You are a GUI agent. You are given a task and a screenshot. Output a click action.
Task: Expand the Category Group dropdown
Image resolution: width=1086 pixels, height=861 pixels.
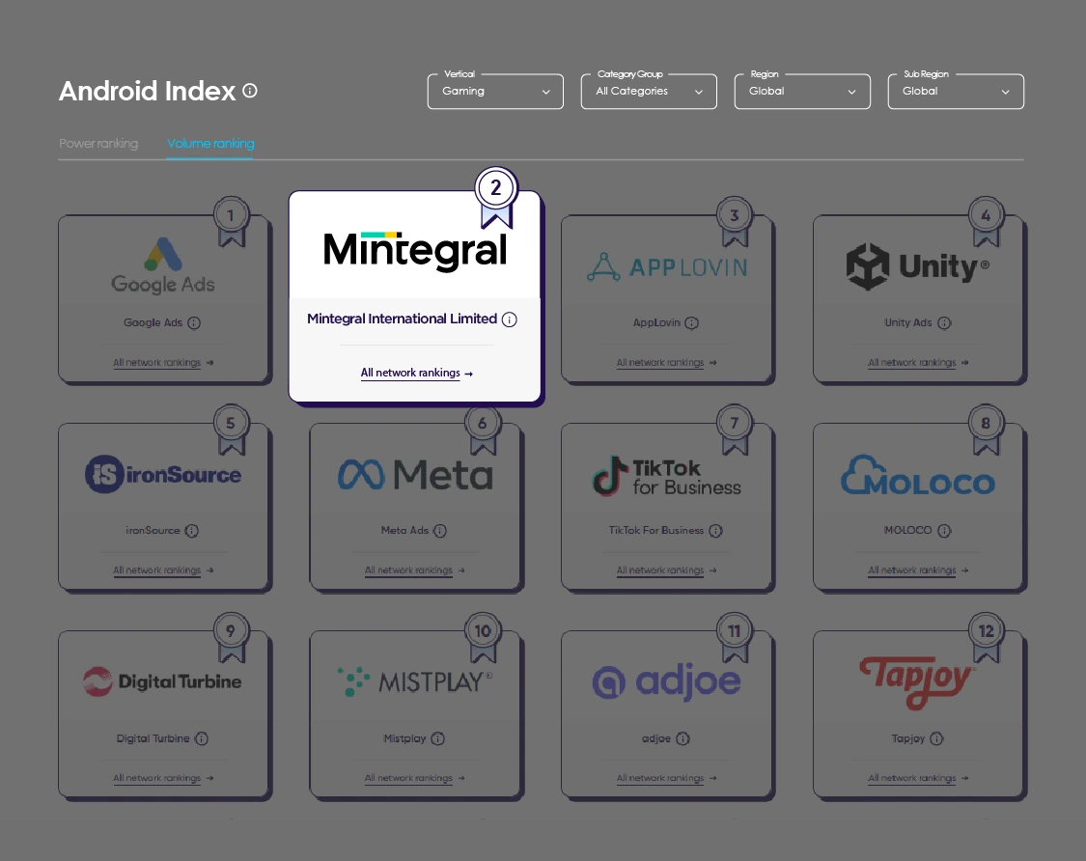tap(649, 92)
